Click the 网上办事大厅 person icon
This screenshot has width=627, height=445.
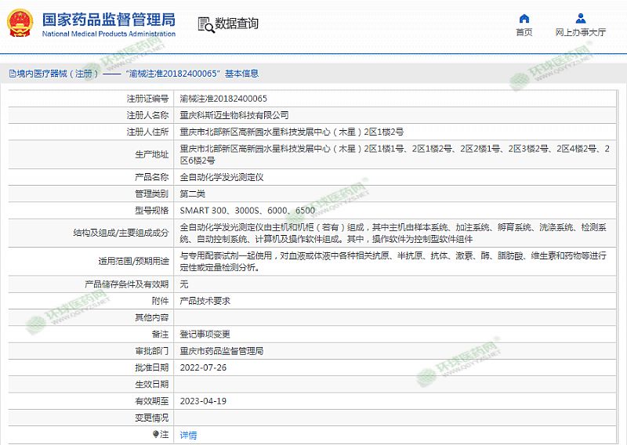pyautogui.click(x=580, y=18)
